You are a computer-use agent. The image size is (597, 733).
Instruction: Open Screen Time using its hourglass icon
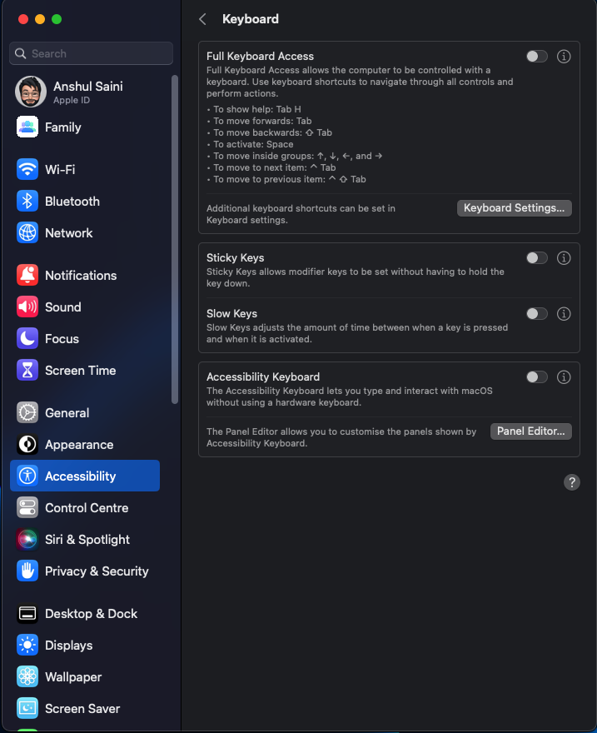27,370
